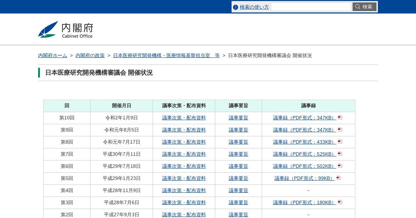Open 議事録 PDF 347KB for 第9回

coord(305,130)
